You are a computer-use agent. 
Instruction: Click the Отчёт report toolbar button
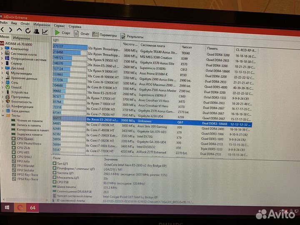point(82,34)
